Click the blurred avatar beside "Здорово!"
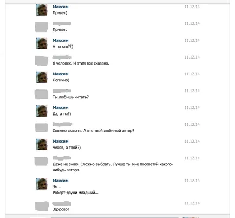Screen dimensions: 235x218 [42, 206]
